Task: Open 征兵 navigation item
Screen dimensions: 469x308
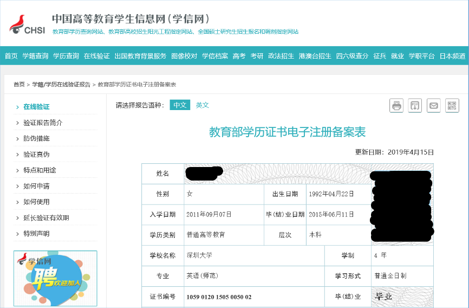Action: coord(380,56)
